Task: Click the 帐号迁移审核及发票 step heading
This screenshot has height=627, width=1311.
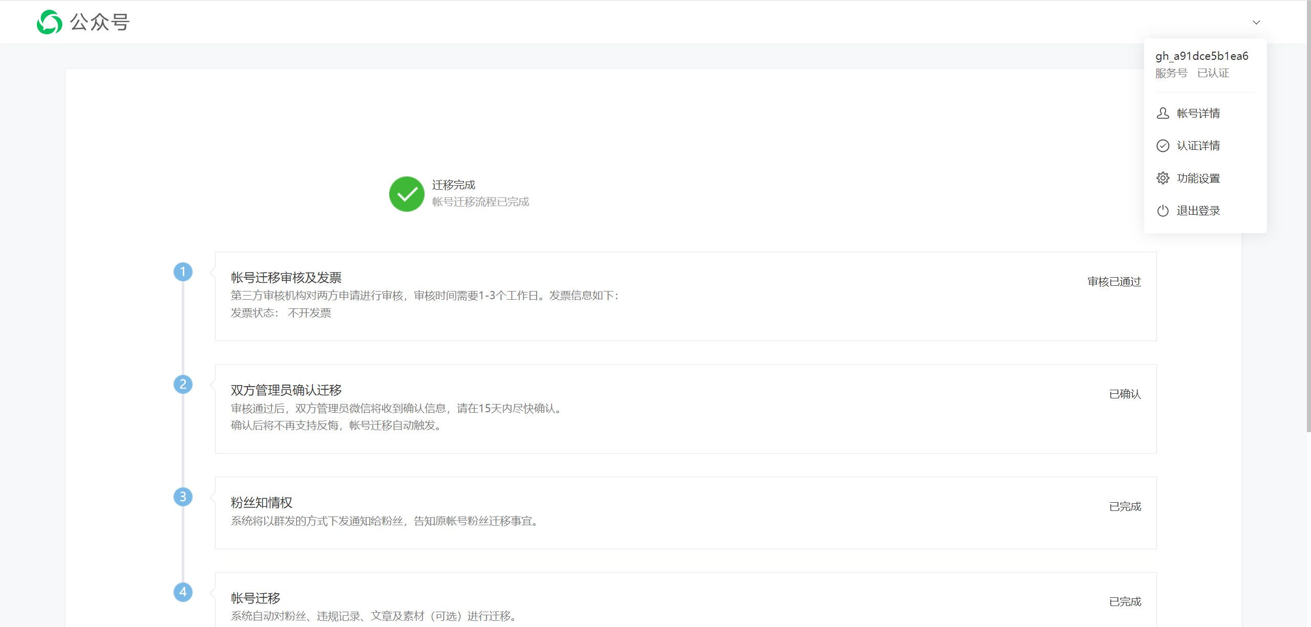Action: tap(286, 278)
